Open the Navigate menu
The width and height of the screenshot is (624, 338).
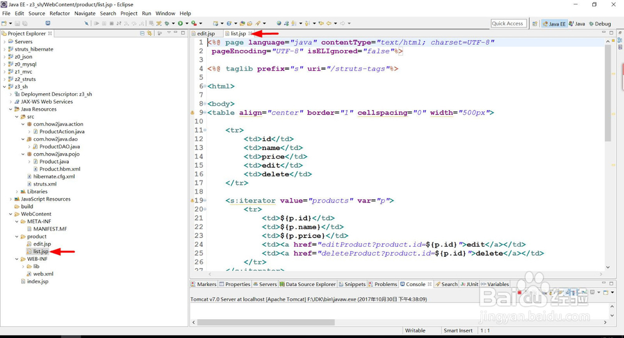point(85,13)
